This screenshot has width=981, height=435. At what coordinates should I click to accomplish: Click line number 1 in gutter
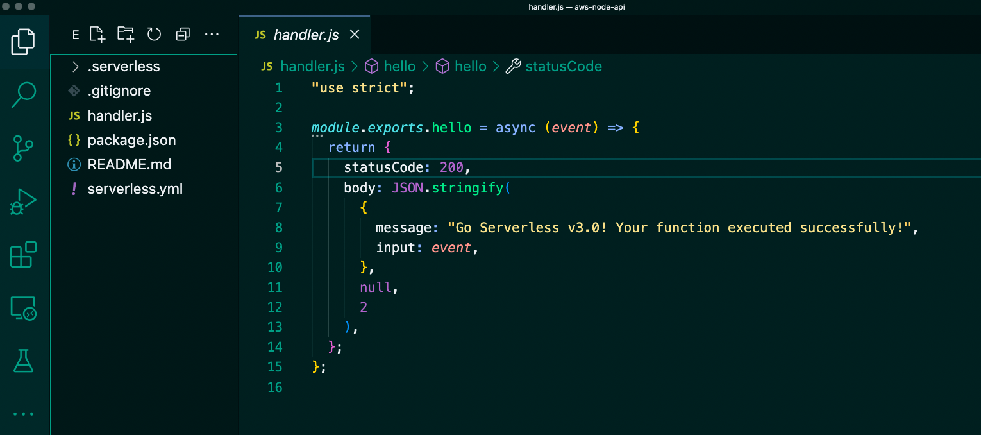278,88
